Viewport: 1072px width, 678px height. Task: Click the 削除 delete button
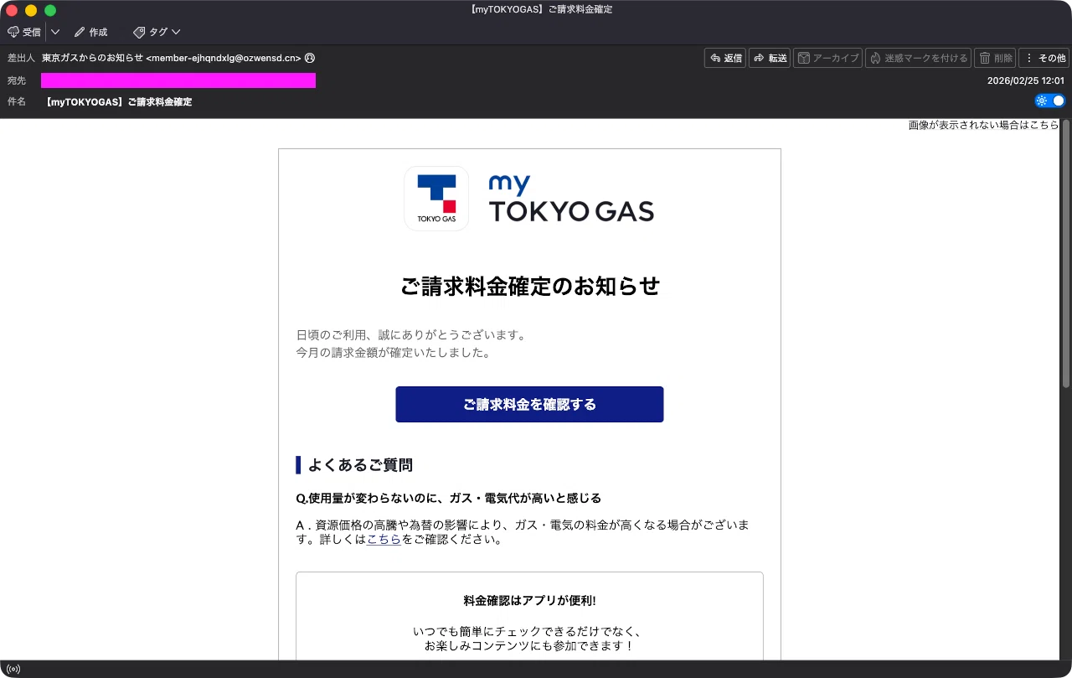995,58
